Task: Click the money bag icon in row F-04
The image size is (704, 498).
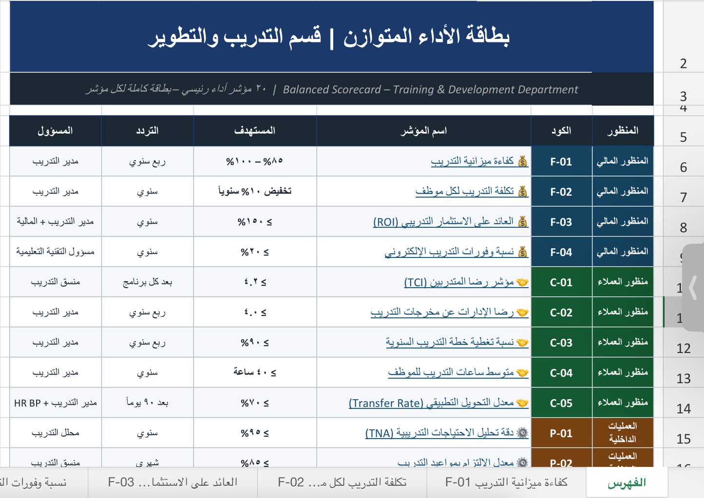Action: [522, 252]
